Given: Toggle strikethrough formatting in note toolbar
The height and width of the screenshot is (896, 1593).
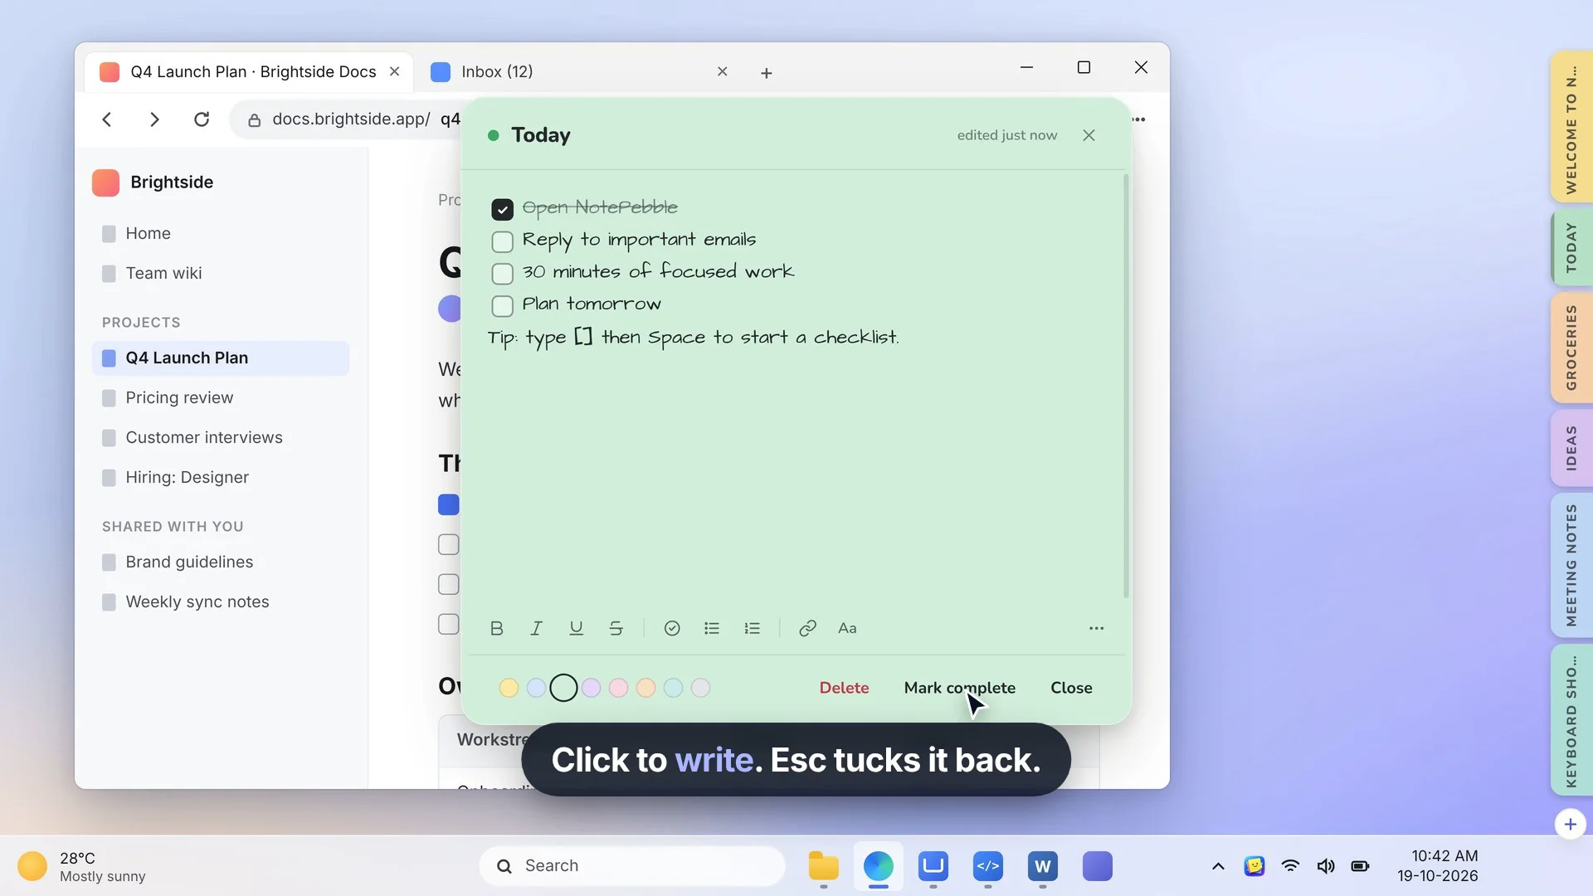Looking at the screenshot, I should point(616,628).
